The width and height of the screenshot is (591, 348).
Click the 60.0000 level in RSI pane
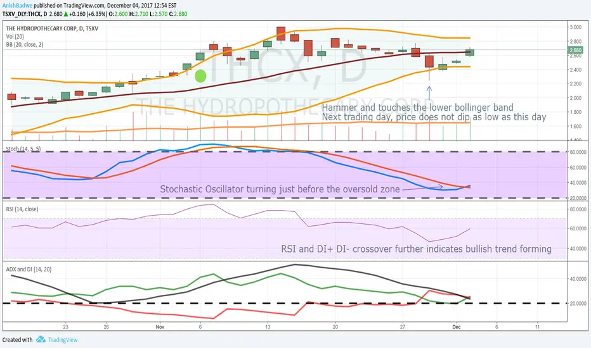[578, 228]
